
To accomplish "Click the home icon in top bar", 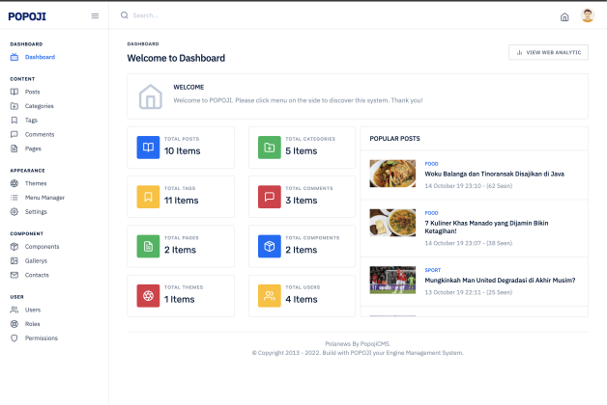I will coord(564,16).
